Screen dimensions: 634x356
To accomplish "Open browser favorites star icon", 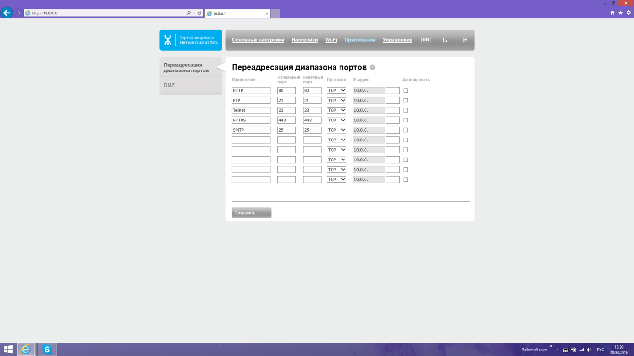I will [x=621, y=13].
